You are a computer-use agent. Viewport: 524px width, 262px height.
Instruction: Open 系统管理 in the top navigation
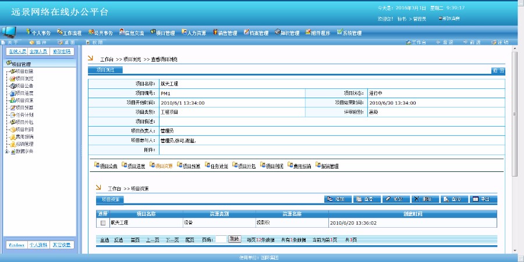(x=349, y=33)
